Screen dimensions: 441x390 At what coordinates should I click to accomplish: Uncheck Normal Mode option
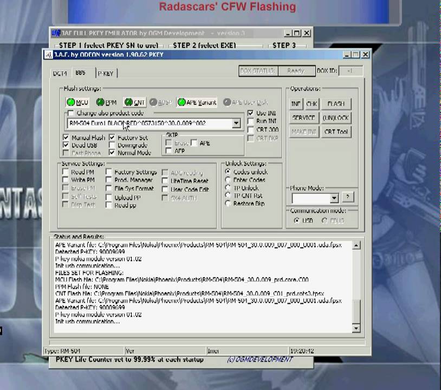[x=112, y=153]
